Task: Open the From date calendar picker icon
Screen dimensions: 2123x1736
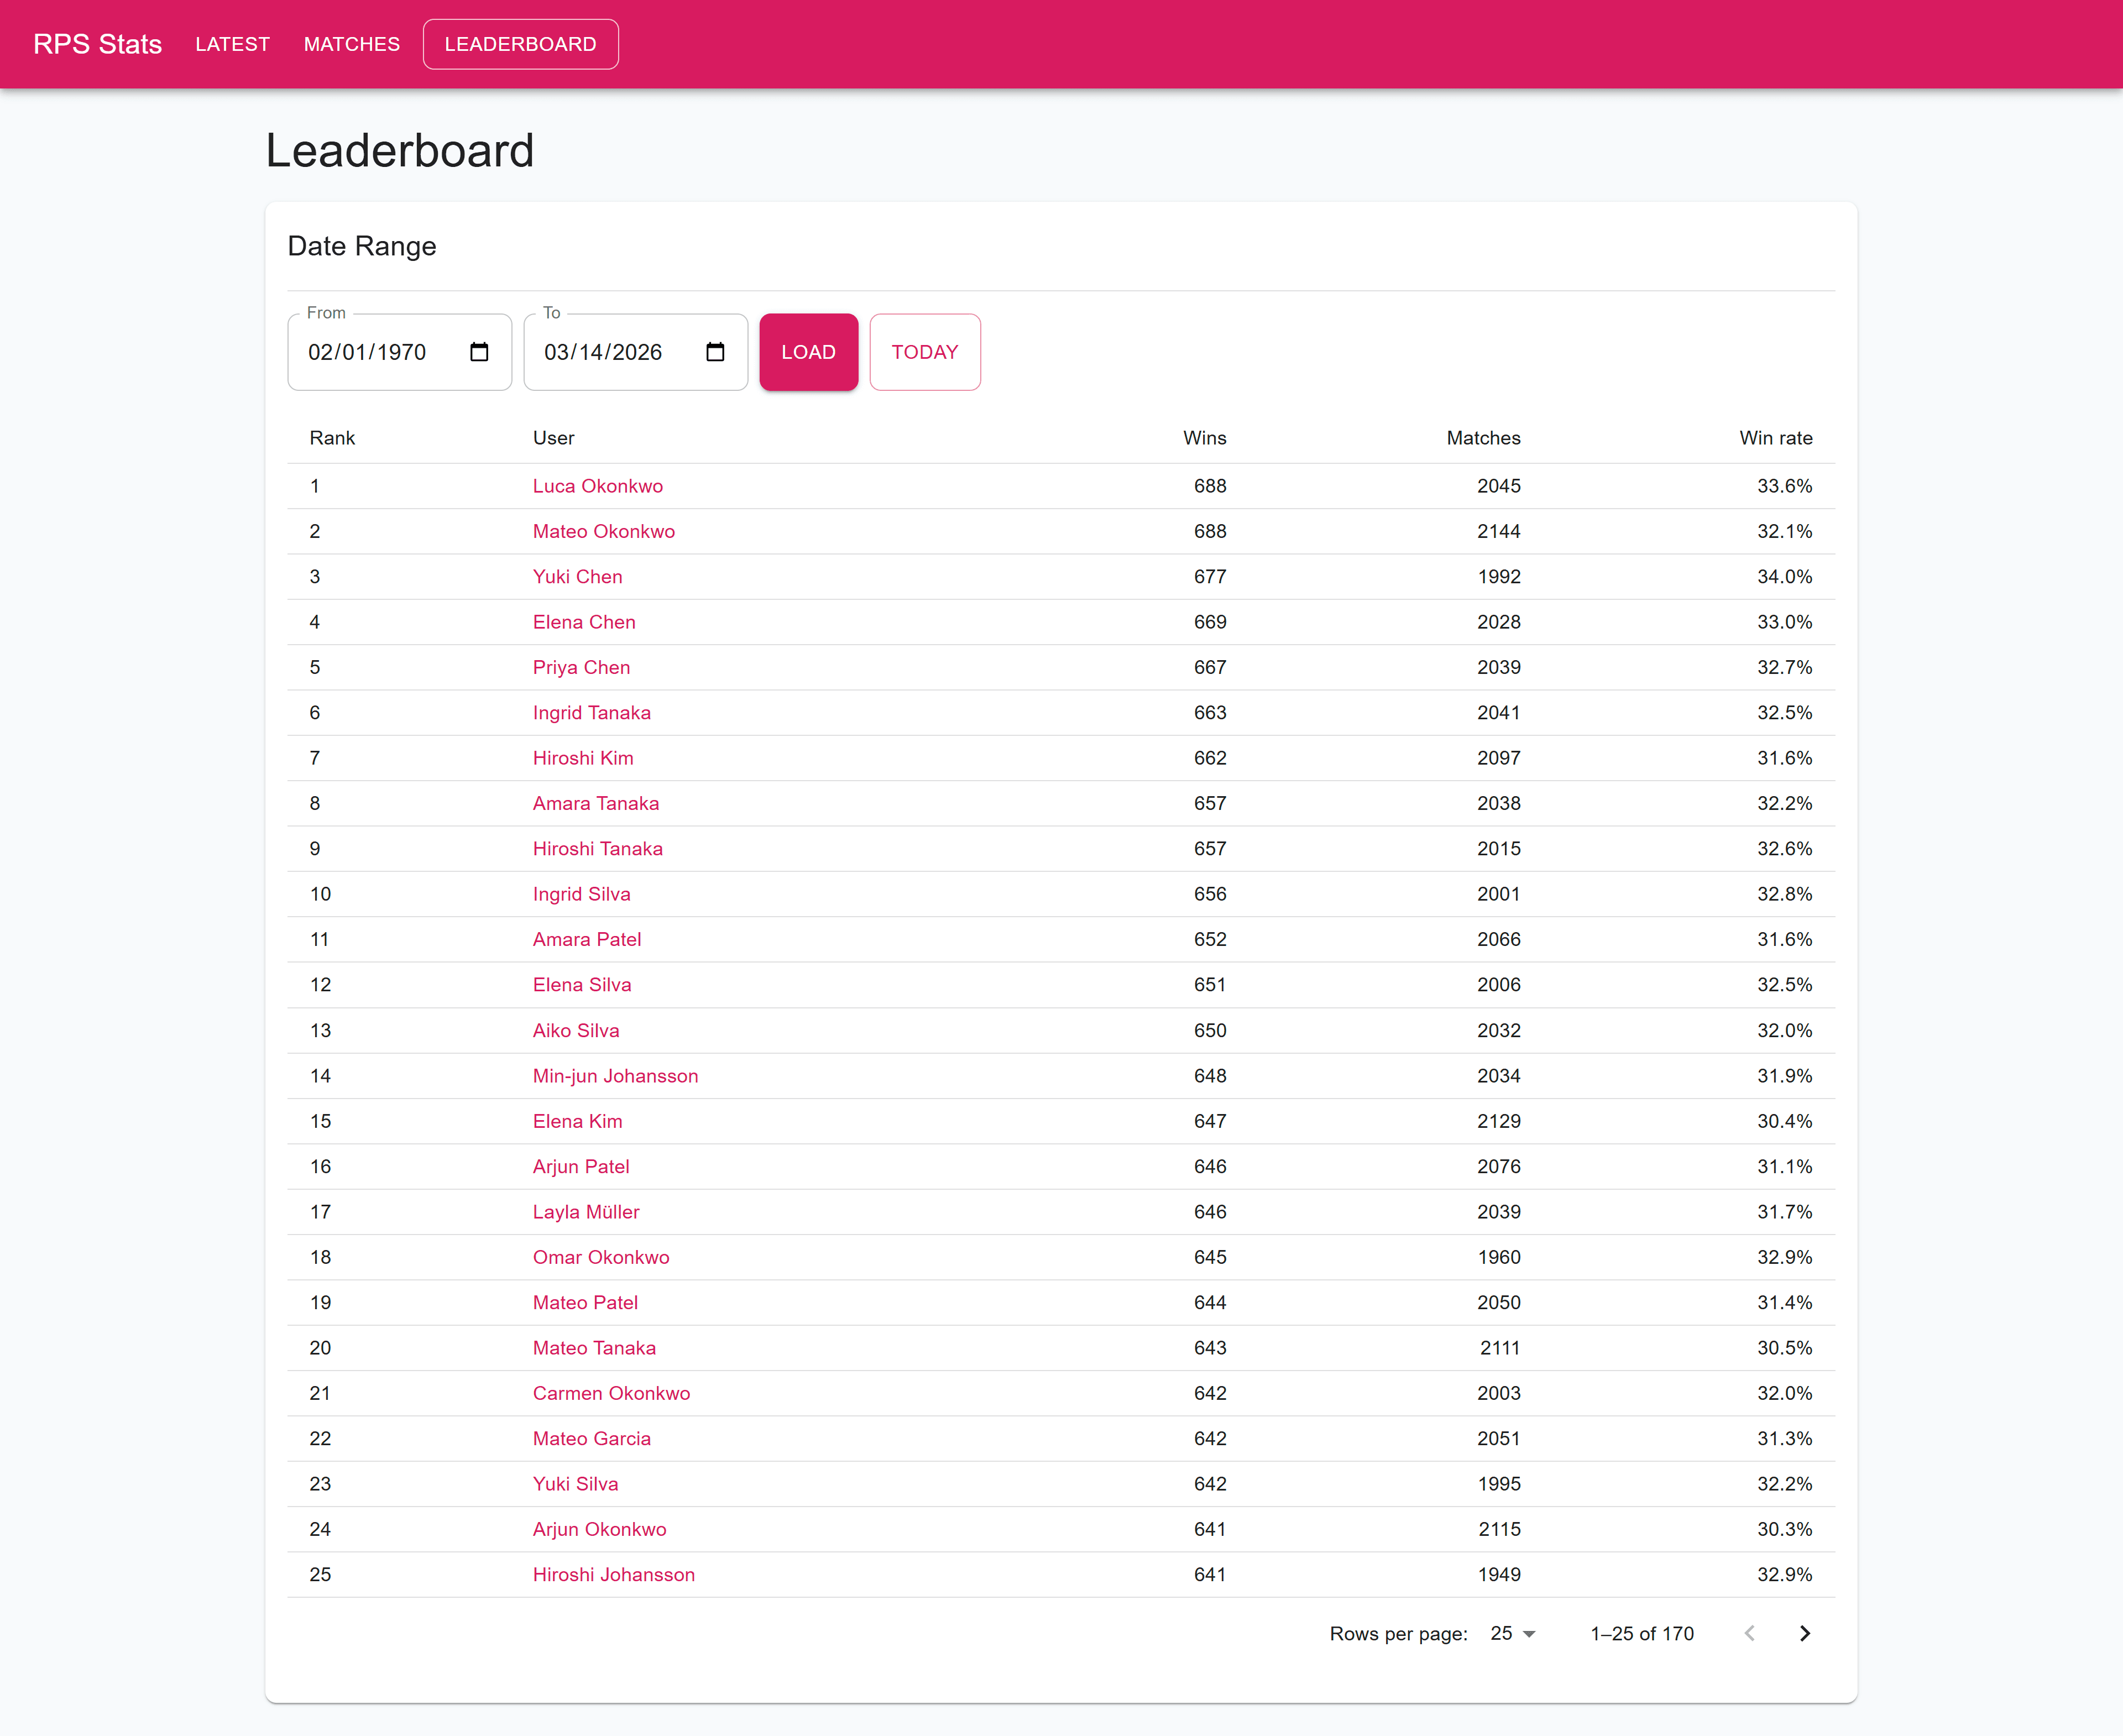Action: [479, 352]
